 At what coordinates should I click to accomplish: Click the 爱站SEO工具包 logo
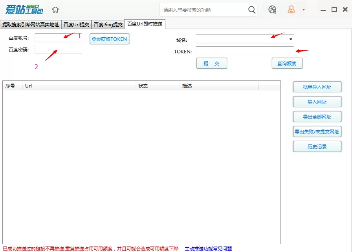click(x=24, y=9)
